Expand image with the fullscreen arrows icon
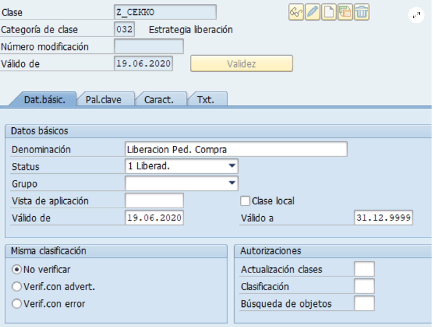433x327 pixels. [416, 15]
